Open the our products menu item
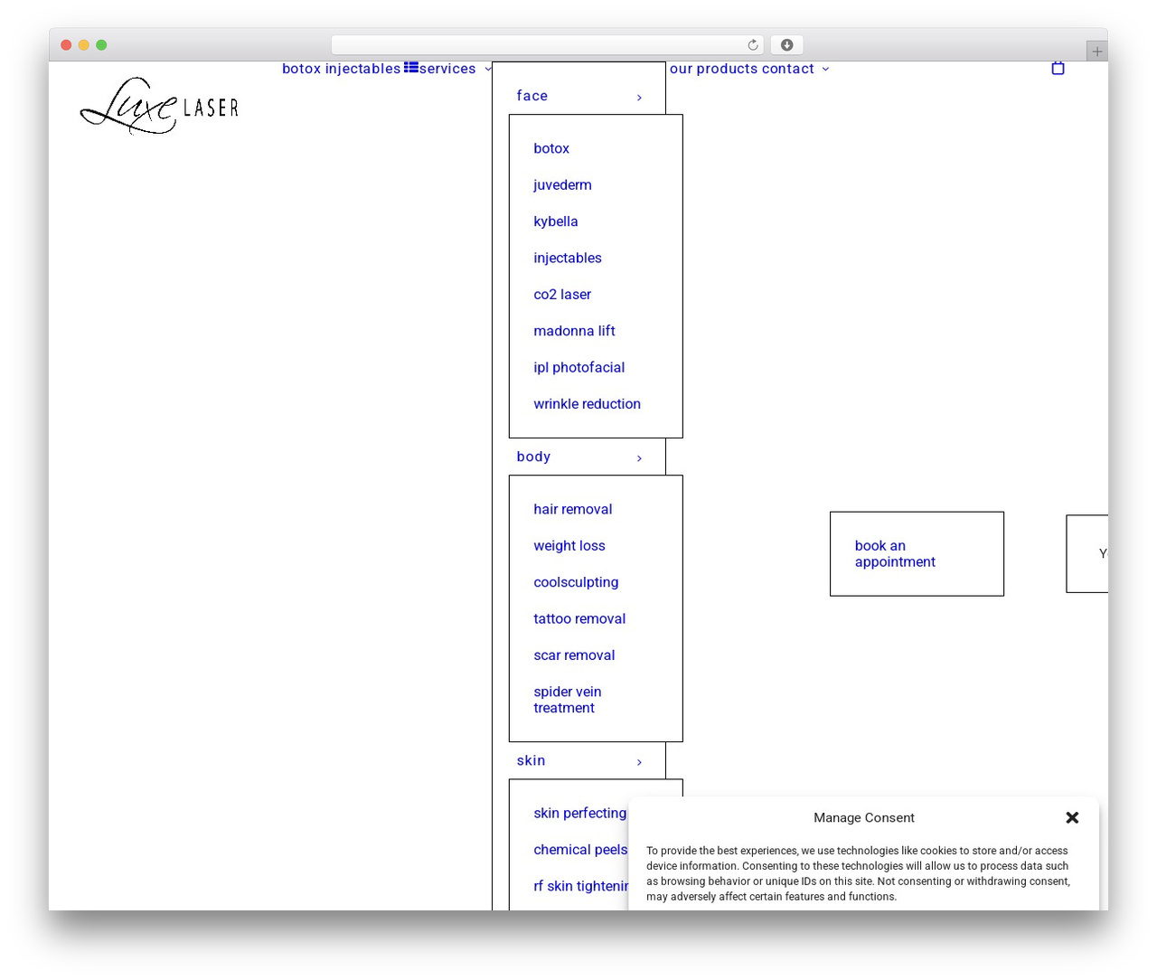 (x=714, y=69)
